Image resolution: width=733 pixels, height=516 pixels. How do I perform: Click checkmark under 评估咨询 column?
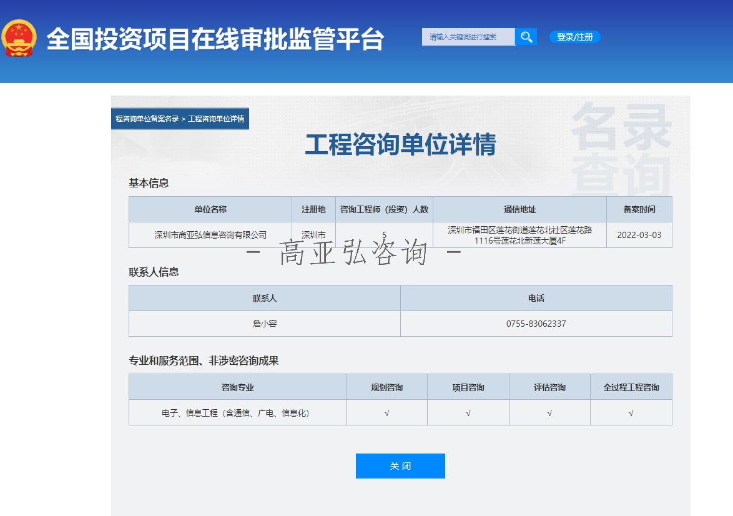[549, 413]
